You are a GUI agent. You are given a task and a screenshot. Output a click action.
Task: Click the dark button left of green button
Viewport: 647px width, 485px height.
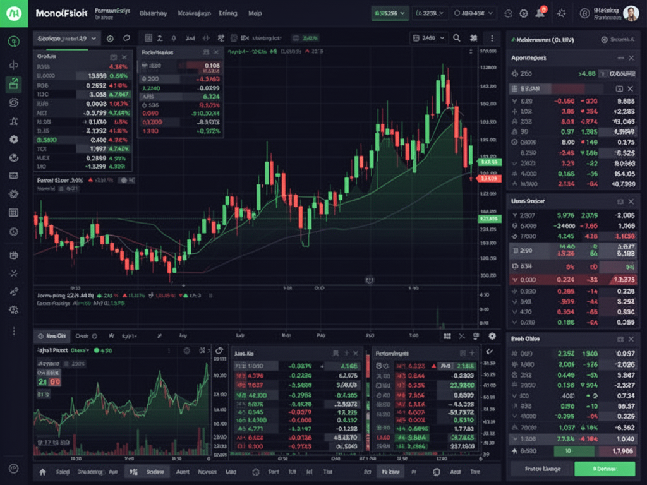coord(541,469)
